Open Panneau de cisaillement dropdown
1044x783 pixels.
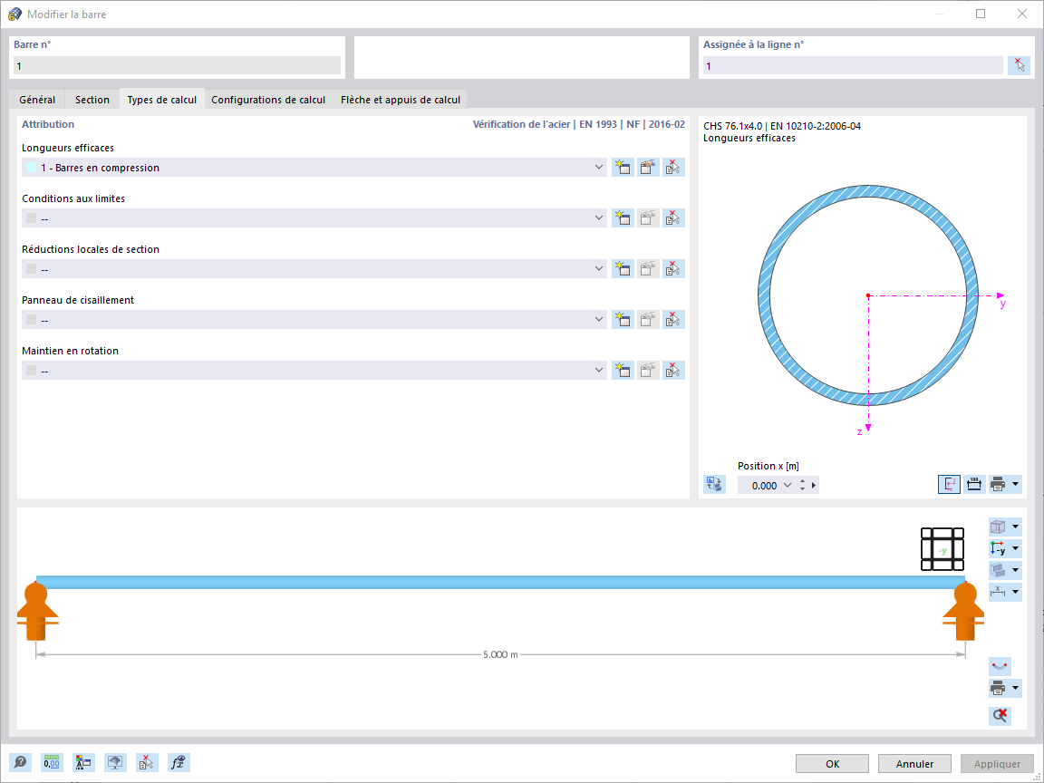(598, 320)
